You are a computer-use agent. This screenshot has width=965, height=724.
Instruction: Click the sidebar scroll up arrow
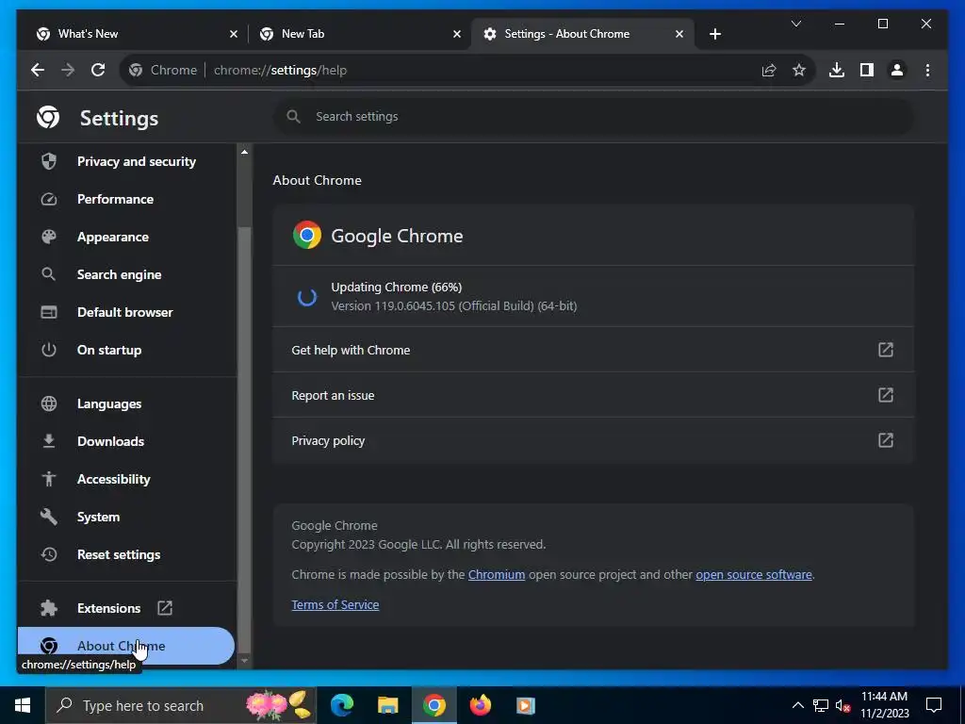(244, 152)
